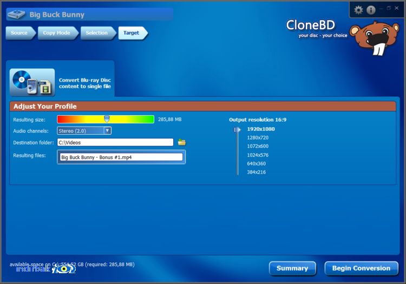This screenshot has width=406, height=284.
Task: Click the Summary button
Action: click(x=292, y=268)
